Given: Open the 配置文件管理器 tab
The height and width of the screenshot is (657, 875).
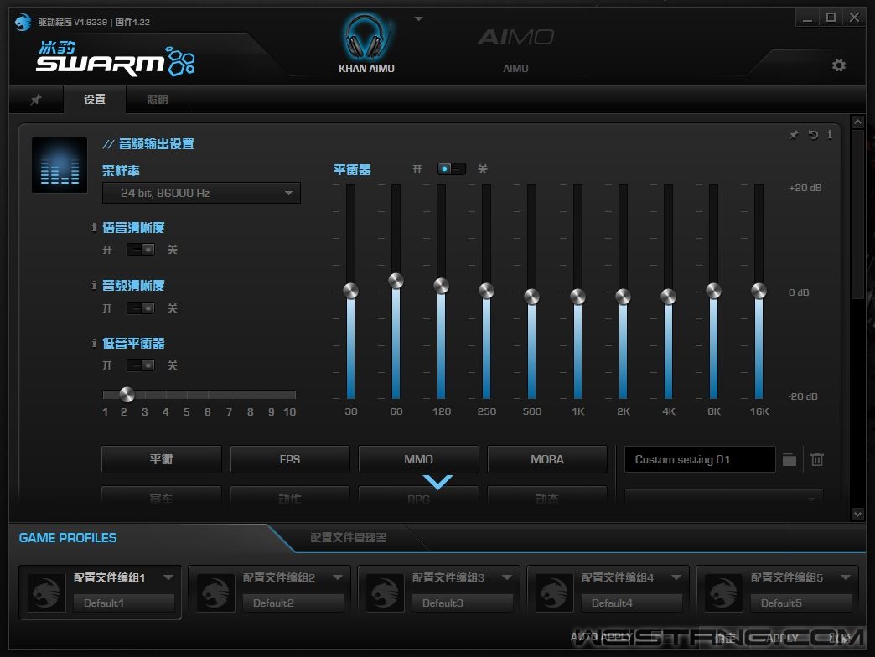Looking at the screenshot, I should point(348,538).
